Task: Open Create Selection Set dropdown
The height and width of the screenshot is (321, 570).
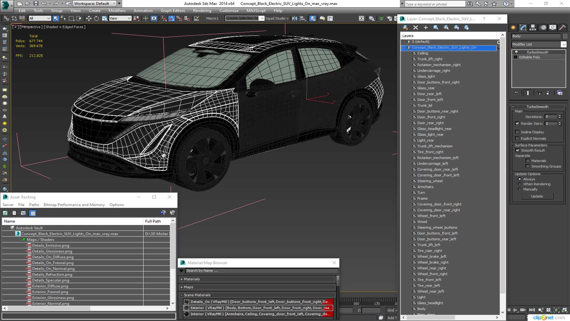Action: [x=262, y=18]
